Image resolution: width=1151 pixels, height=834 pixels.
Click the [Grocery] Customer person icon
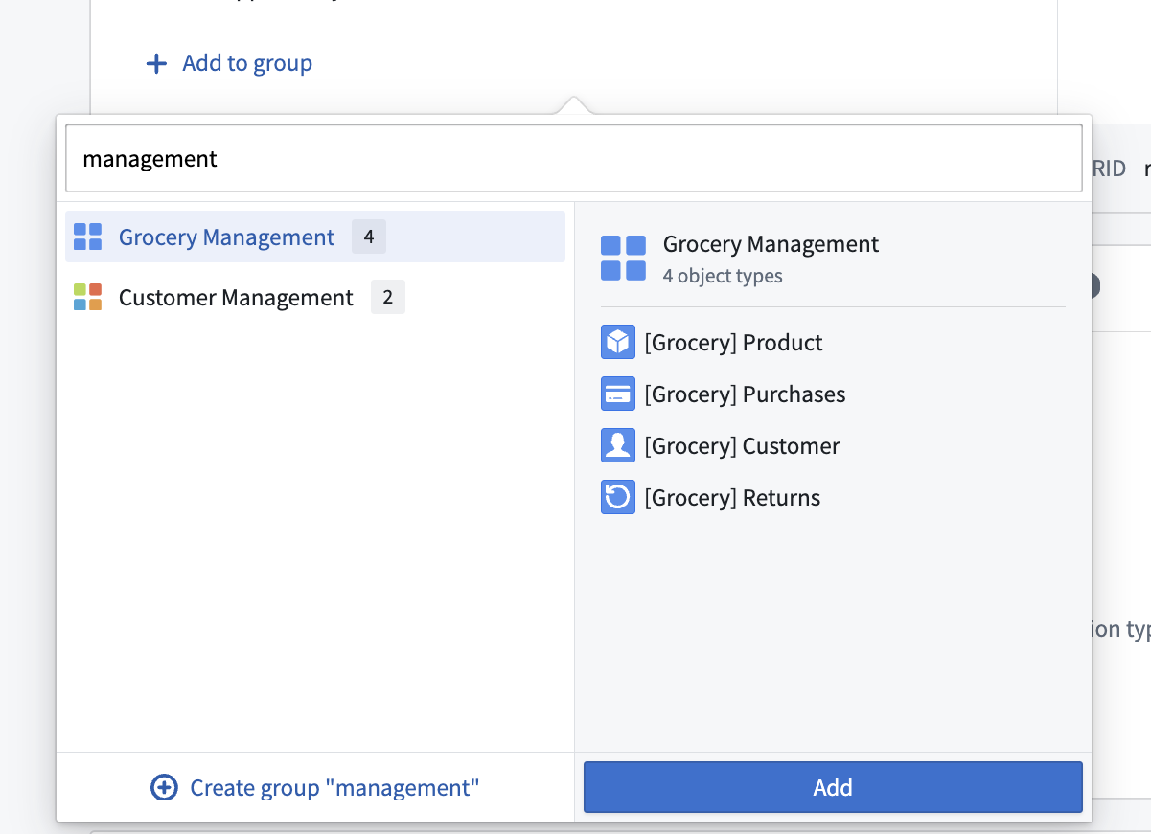(x=618, y=445)
